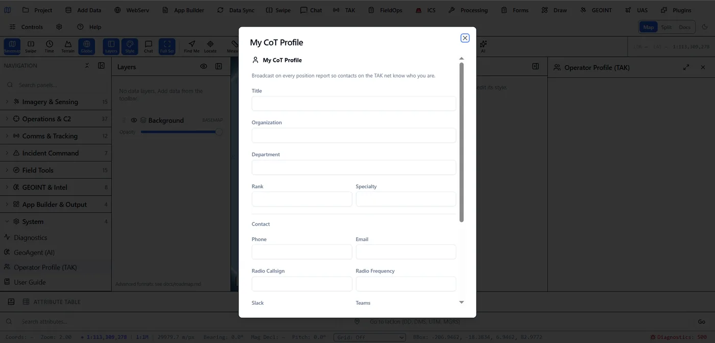The image size is (715, 343).
Task: Expand the Incident Command group
Action: coord(56,153)
